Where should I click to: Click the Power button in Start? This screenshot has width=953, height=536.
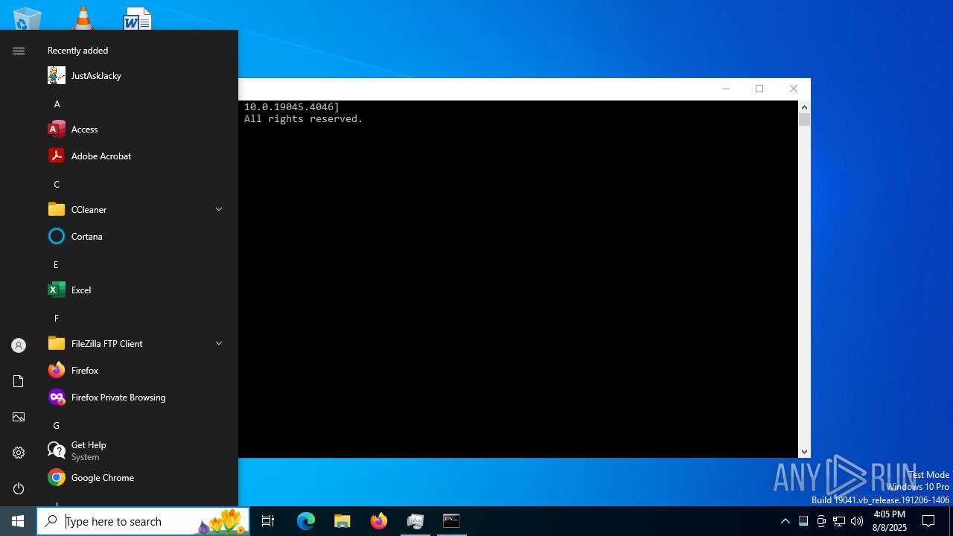click(x=19, y=488)
